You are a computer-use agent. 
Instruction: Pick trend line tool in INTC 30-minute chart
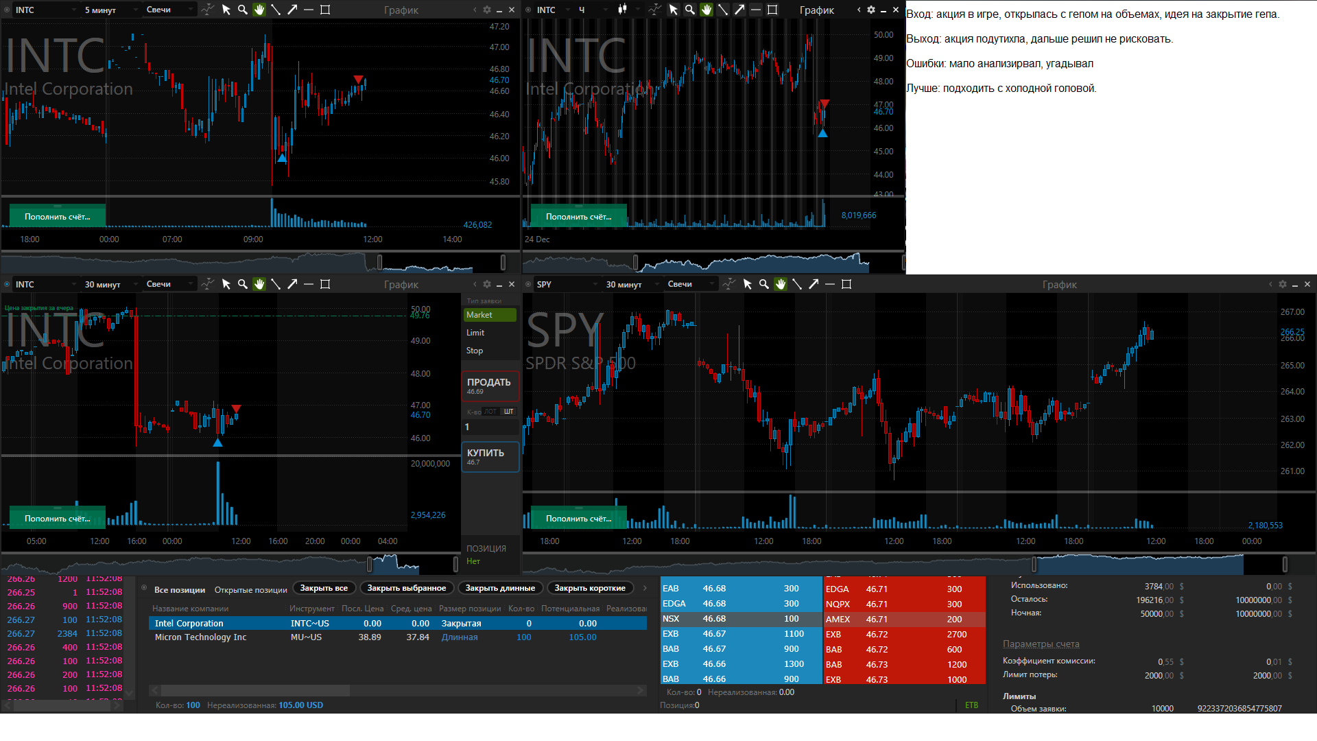pyautogui.click(x=276, y=284)
